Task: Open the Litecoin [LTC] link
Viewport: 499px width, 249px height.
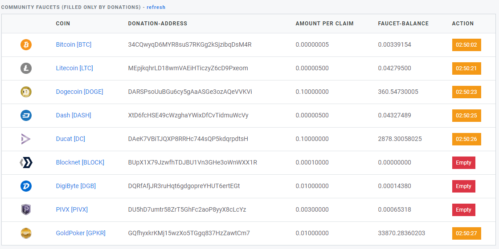Action: pos(74,68)
